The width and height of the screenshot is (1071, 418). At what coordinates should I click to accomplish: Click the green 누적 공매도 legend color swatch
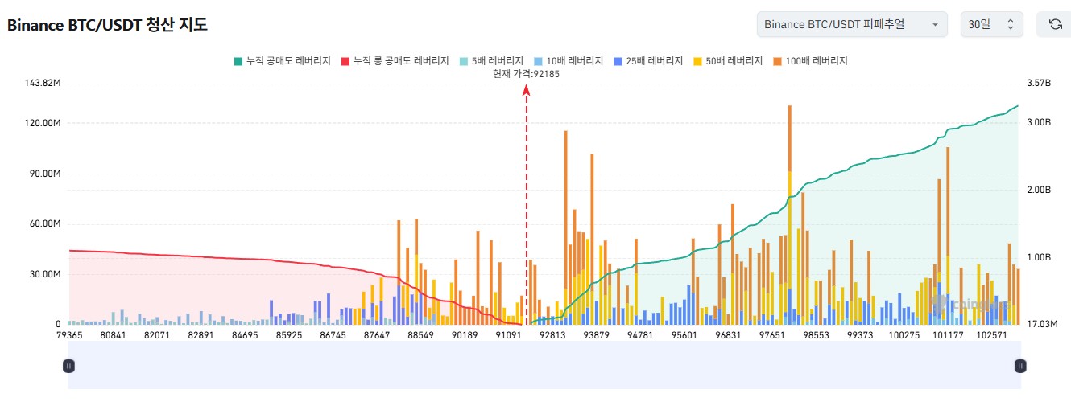238,61
